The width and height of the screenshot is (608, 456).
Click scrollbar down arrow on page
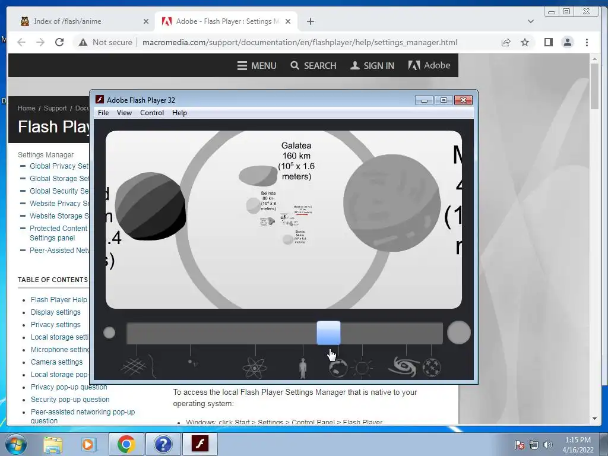click(594, 419)
